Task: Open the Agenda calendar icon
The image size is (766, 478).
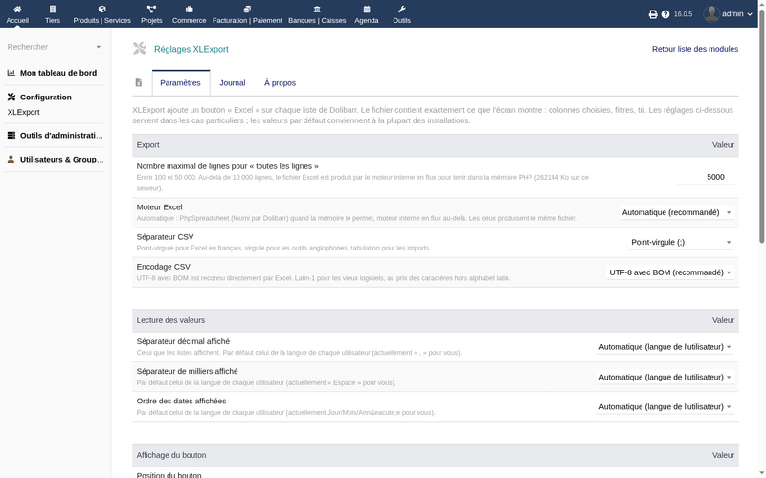Action: click(367, 9)
